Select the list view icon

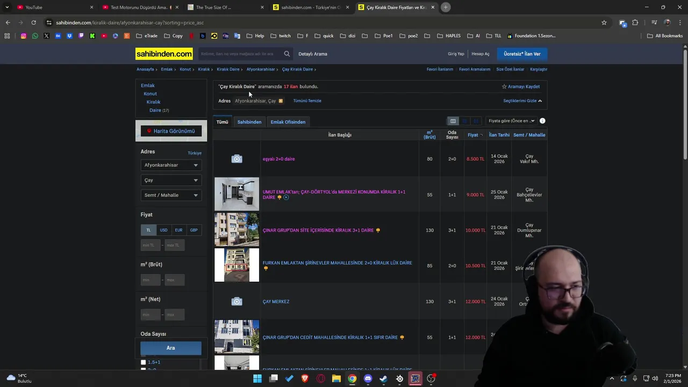click(x=465, y=121)
